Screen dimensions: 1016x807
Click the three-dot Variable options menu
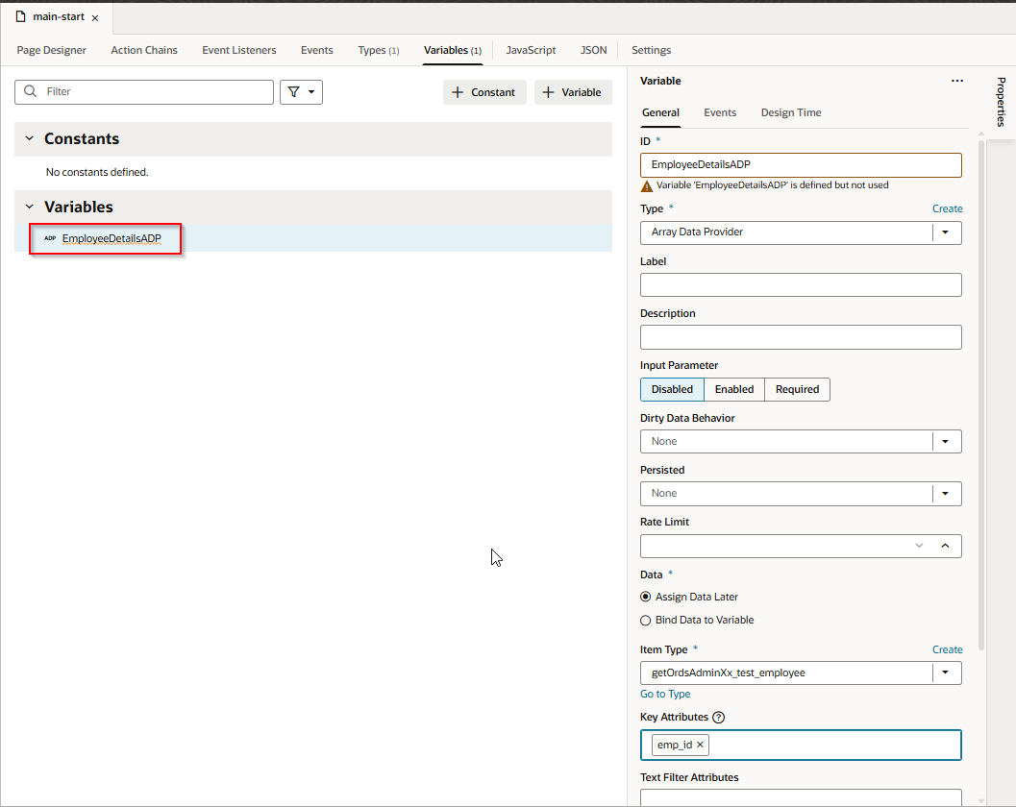tap(956, 82)
